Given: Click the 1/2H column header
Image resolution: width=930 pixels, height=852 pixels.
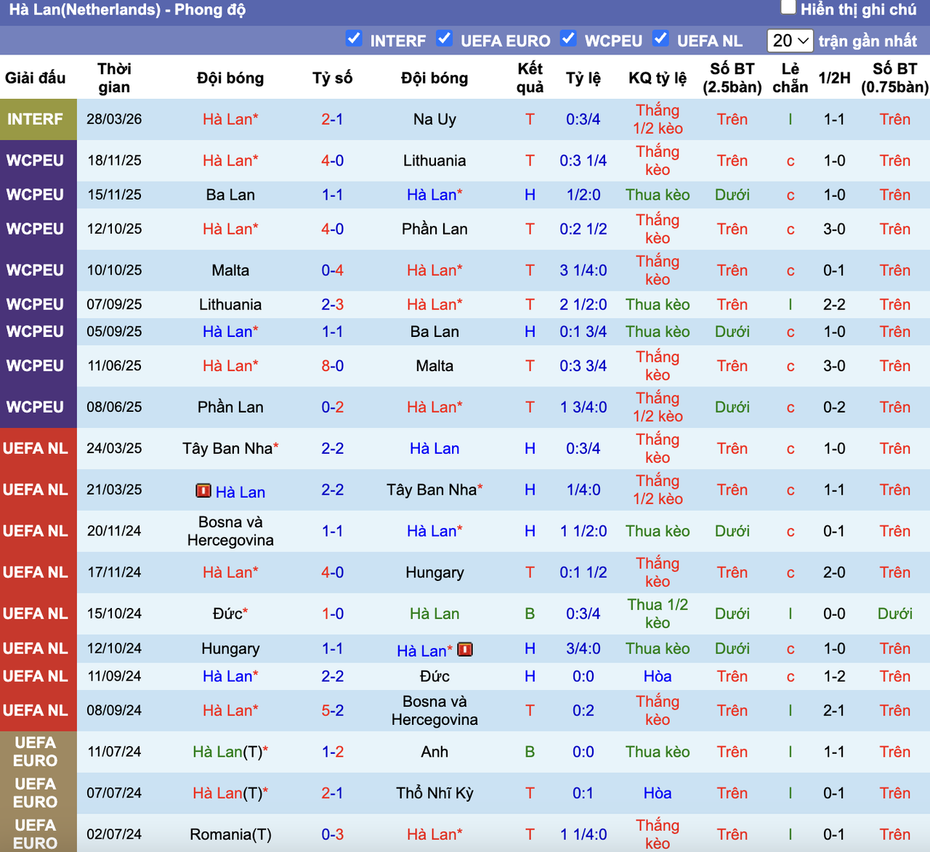Looking at the screenshot, I should [834, 78].
